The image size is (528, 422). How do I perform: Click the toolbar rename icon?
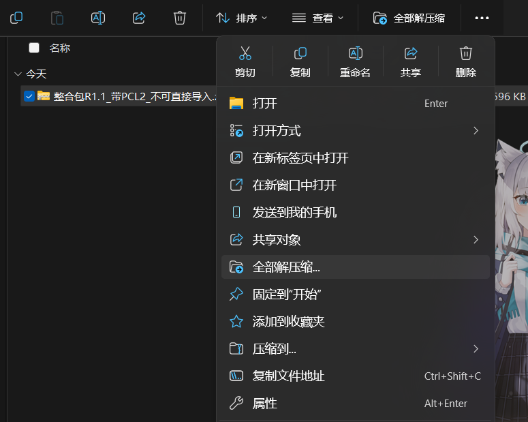click(x=98, y=18)
